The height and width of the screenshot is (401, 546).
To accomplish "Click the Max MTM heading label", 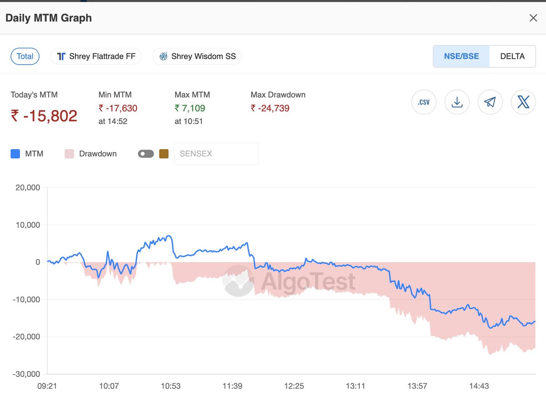I will 192,95.
